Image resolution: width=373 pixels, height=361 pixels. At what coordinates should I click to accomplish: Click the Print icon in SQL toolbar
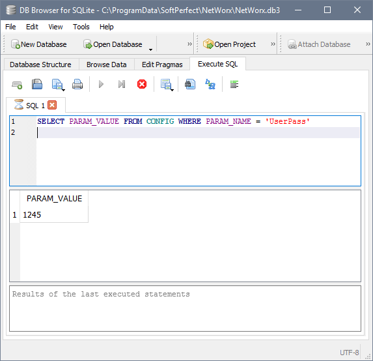pyautogui.click(x=77, y=84)
